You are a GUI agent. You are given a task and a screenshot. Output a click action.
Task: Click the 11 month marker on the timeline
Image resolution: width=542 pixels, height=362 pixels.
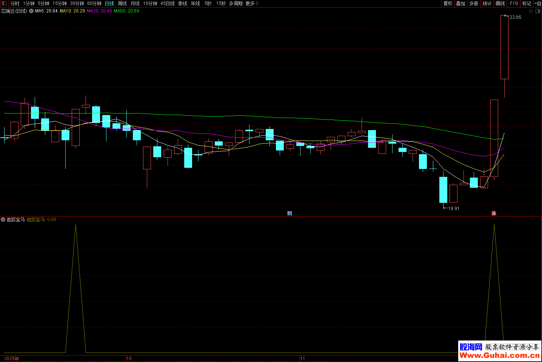tap(302, 359)
